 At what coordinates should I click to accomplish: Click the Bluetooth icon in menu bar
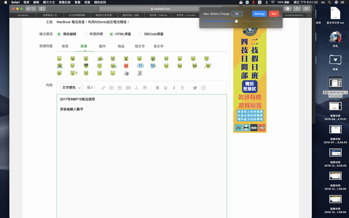coord(267,2)
